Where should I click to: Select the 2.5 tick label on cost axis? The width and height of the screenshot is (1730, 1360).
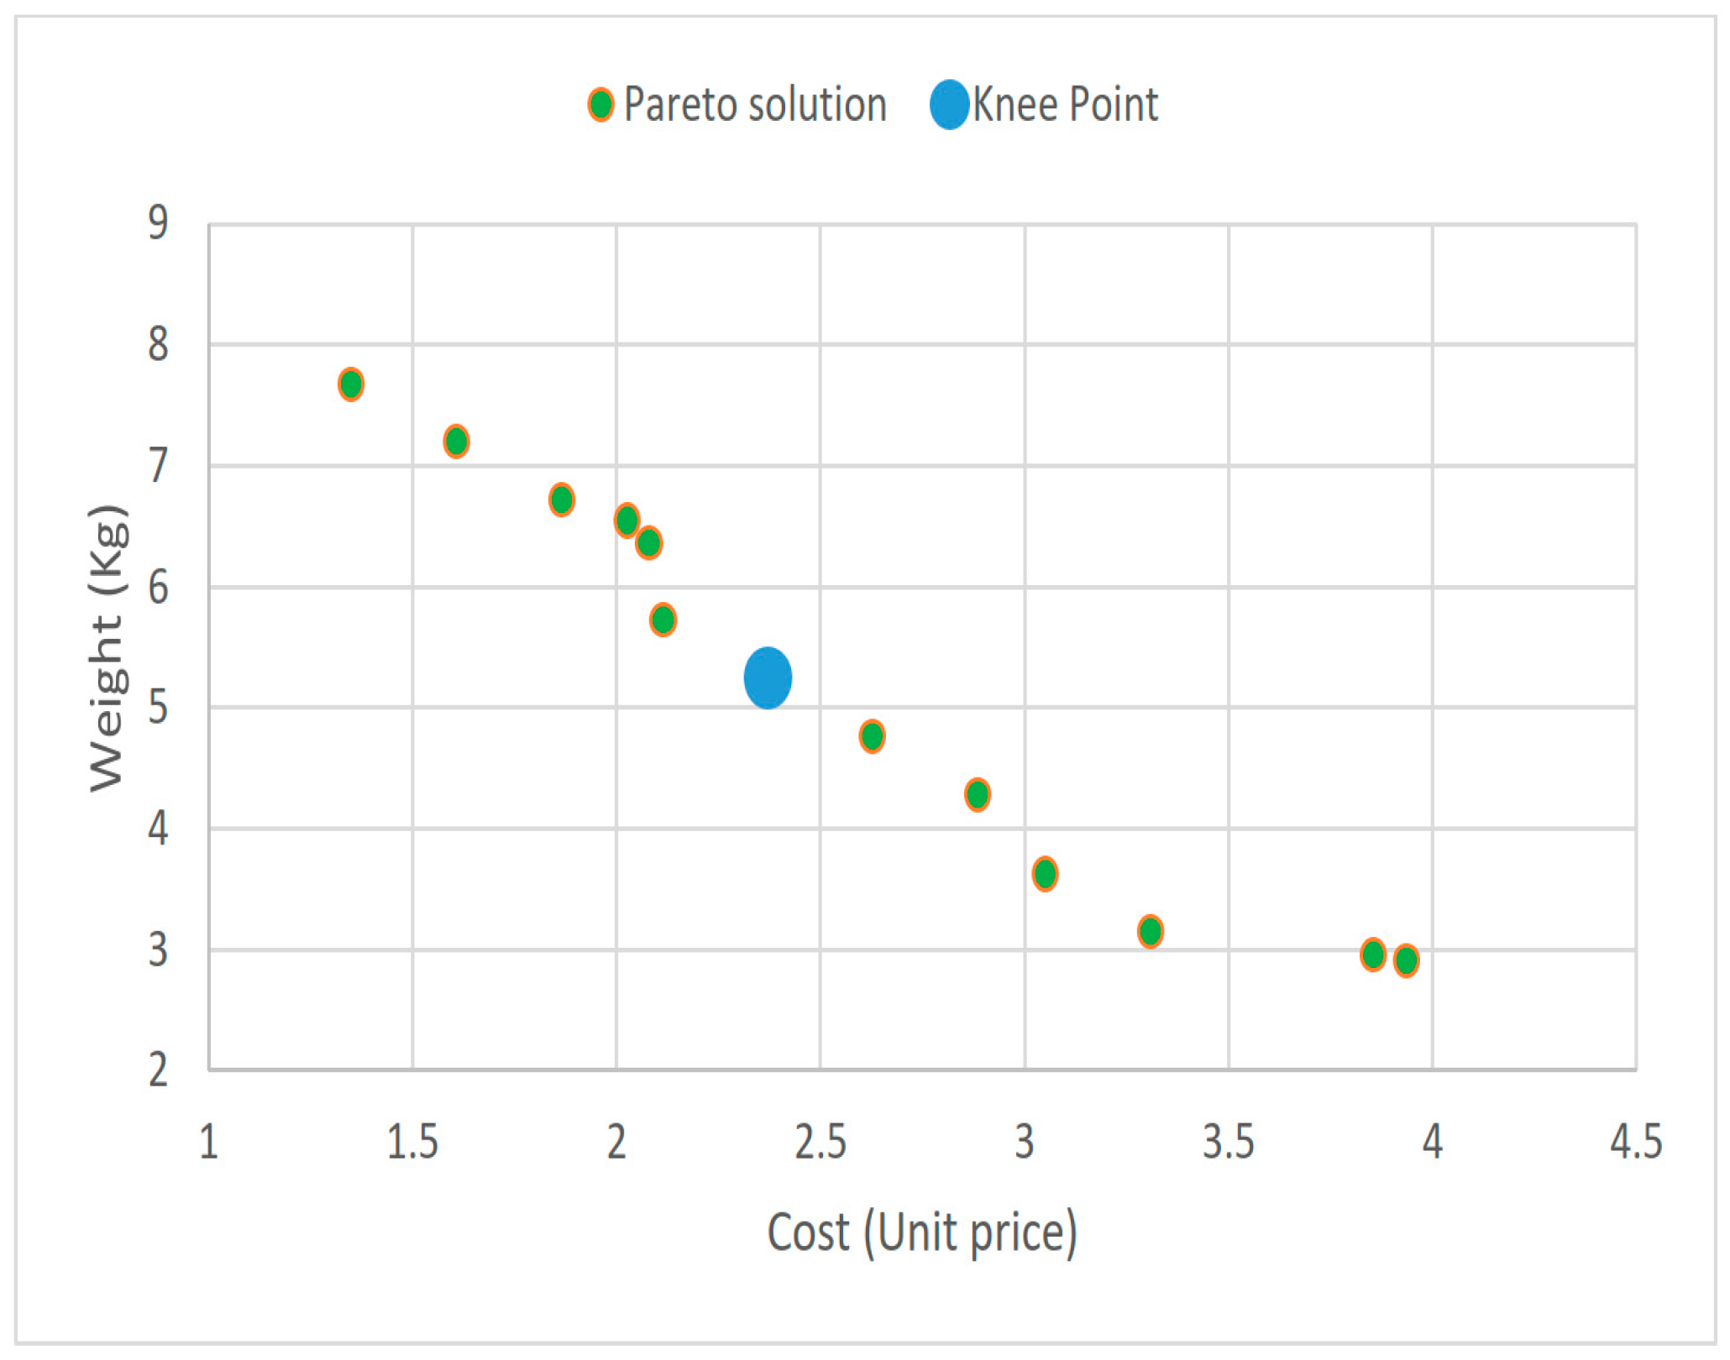point(820,1143)
